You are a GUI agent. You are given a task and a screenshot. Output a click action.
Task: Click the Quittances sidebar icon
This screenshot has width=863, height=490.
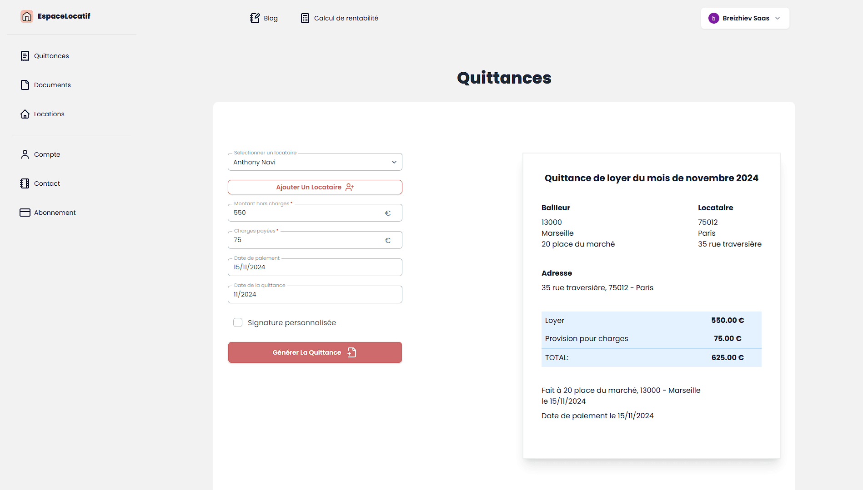pos(25,55)
